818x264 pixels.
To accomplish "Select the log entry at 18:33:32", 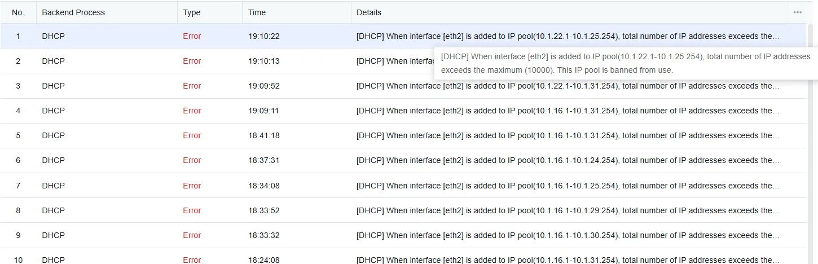I will coord(263,235).
